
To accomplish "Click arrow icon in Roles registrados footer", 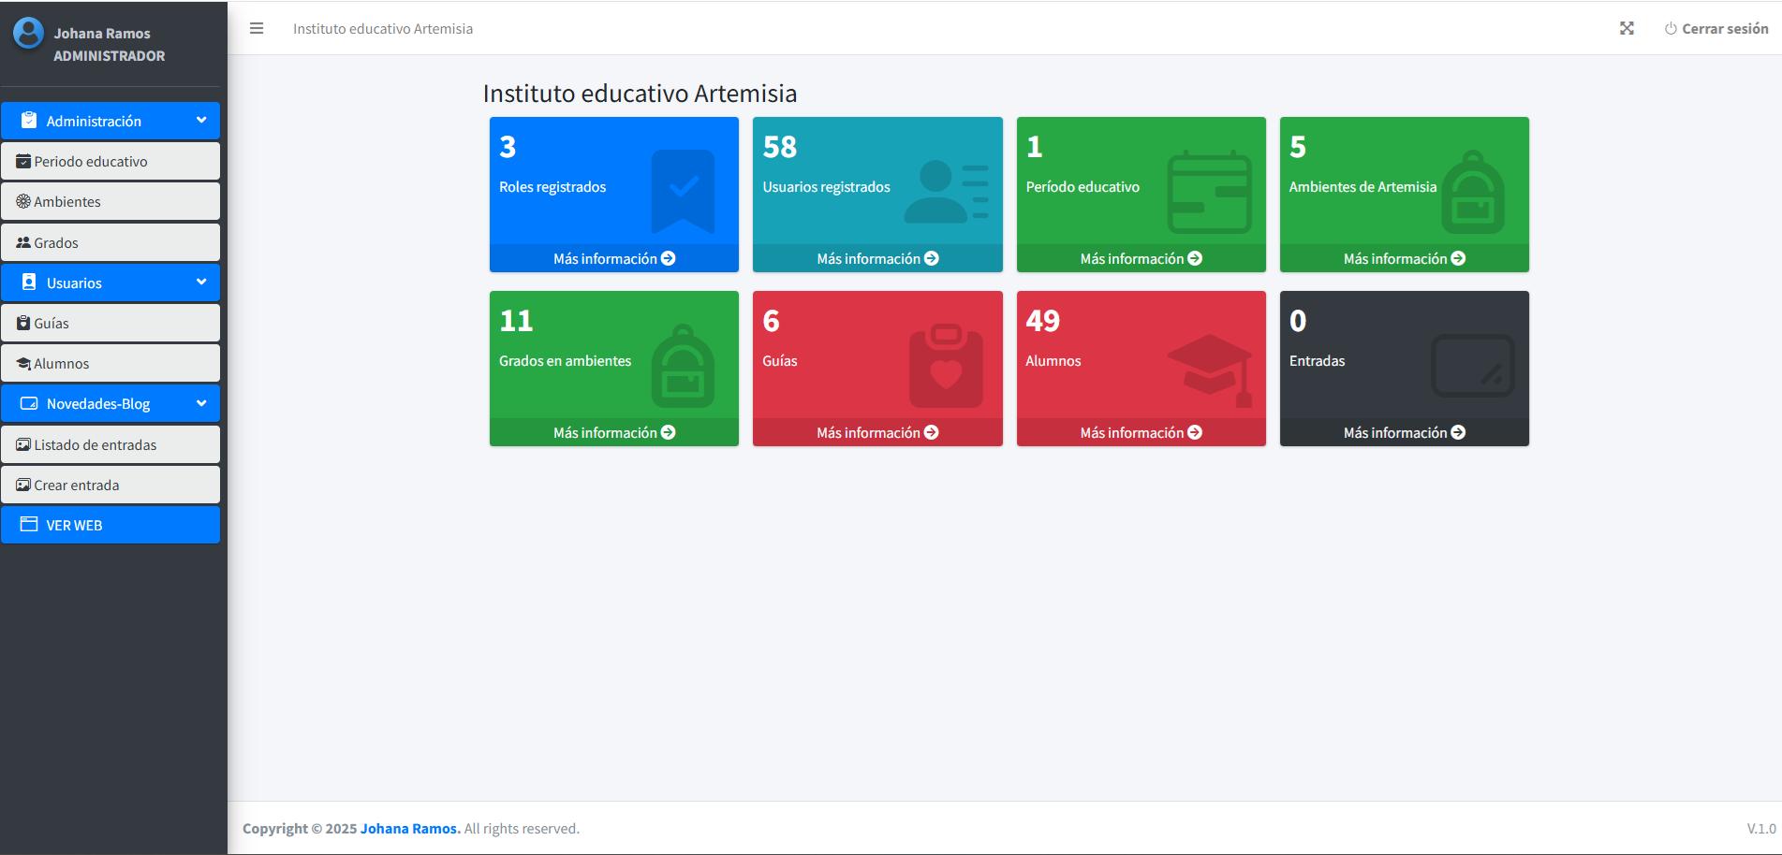I will click(x=668, y=258).
